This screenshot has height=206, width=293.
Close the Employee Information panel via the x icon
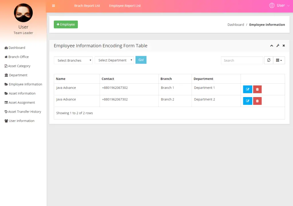[283, 45]
